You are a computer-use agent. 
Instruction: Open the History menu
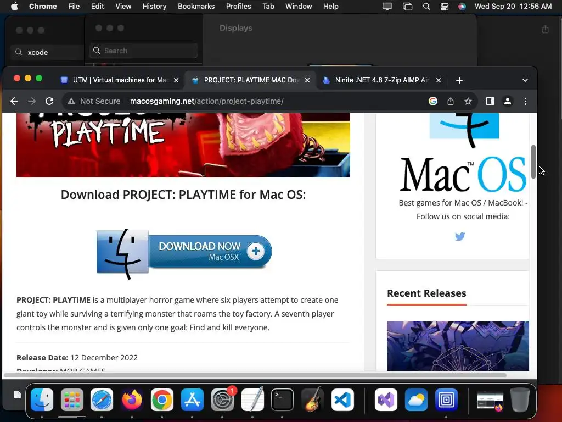tap(154, 7)
